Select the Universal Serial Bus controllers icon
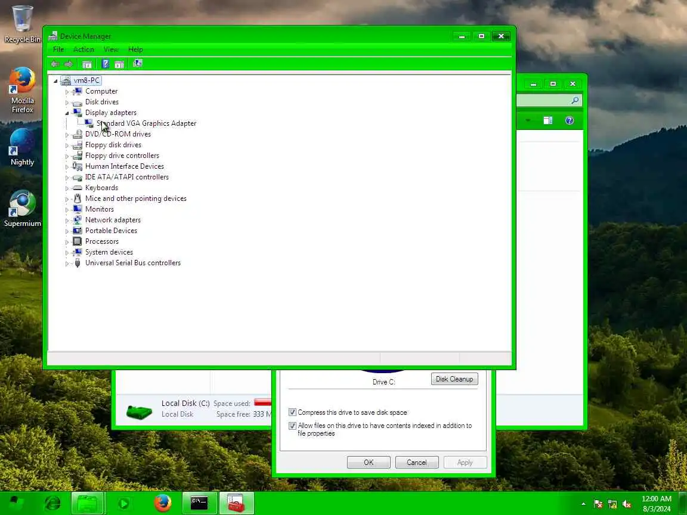687x515 pixels. [77, 263]
